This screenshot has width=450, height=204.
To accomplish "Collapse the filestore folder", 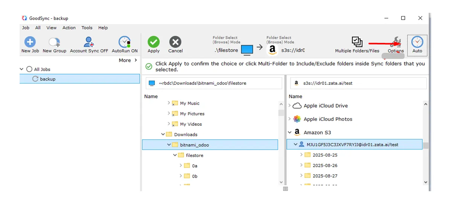I will [x=175, y=155].
